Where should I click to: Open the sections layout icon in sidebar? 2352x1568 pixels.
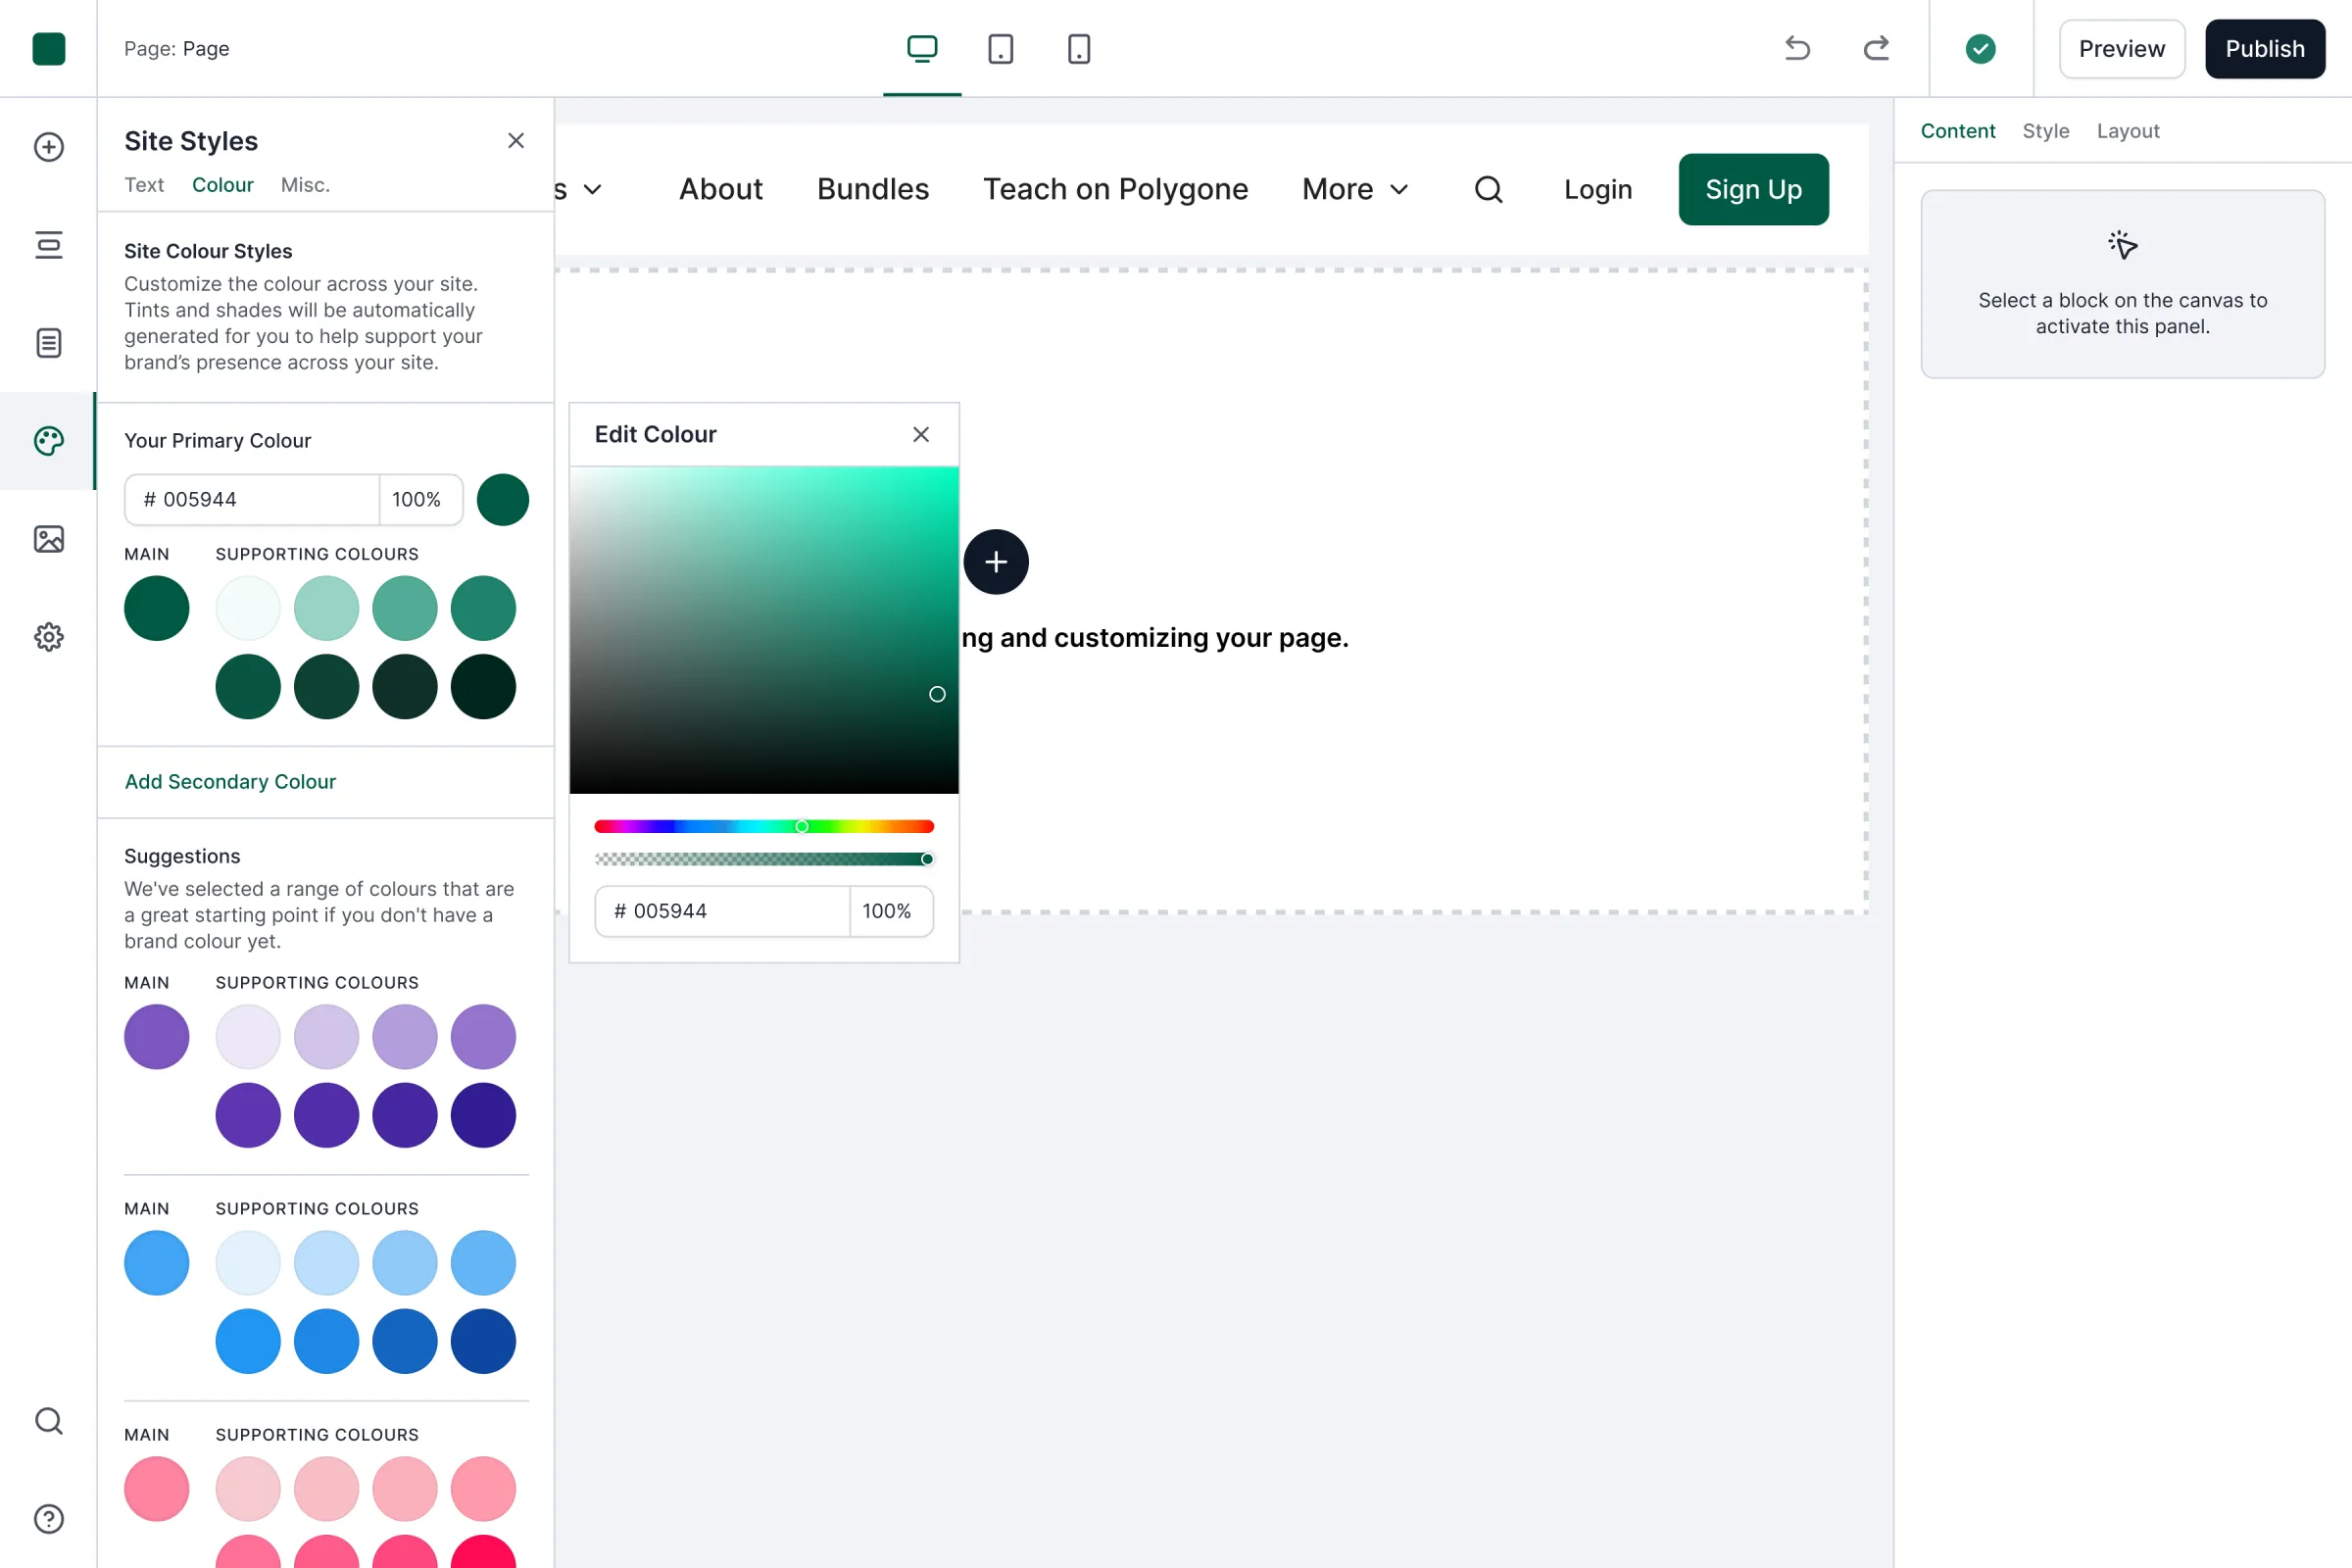tap(48, 245)
